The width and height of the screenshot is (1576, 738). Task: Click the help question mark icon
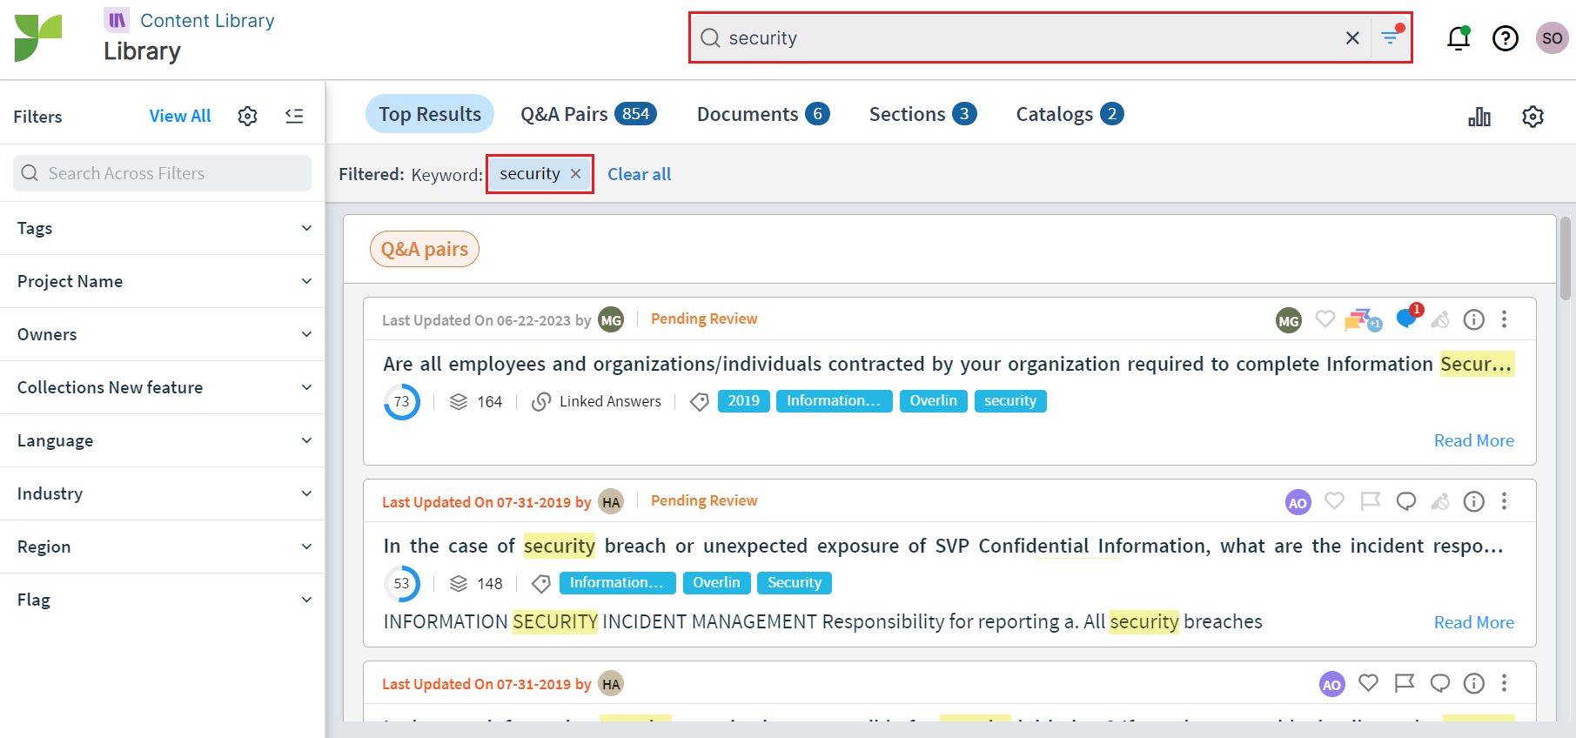click(x=1505, y=38)
